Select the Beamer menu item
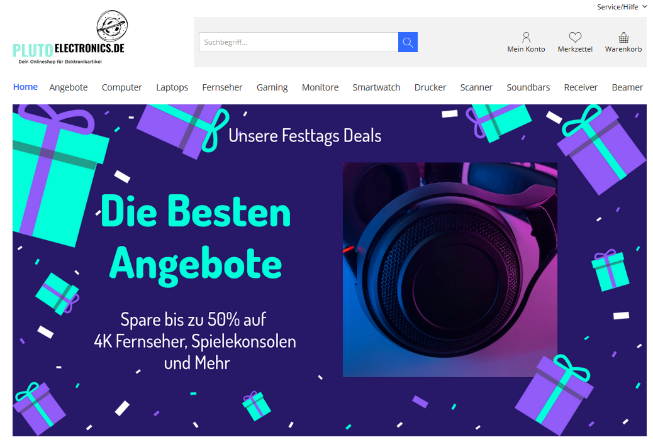The image size is (653, 447). coord(627,87)
